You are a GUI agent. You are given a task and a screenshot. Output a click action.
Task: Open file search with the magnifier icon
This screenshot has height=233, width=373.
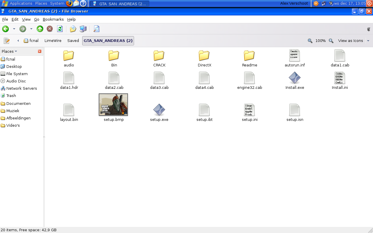tap(96, 29)
